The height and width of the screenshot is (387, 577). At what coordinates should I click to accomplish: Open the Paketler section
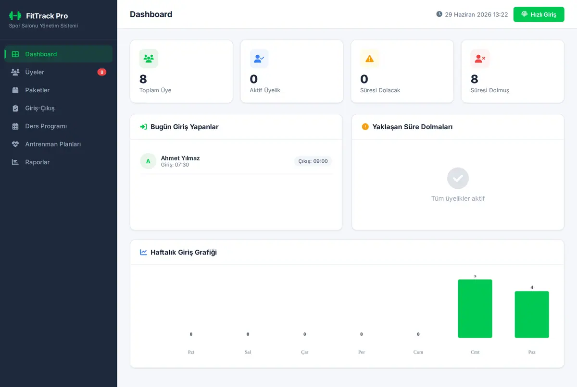59,90
